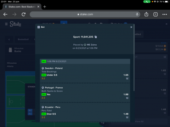Close the right-side bet slip panel

tap(166, 24)
